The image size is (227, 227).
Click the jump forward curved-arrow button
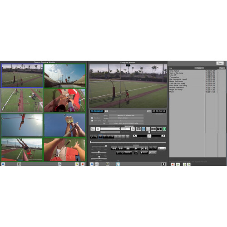(x=155, y=148)
